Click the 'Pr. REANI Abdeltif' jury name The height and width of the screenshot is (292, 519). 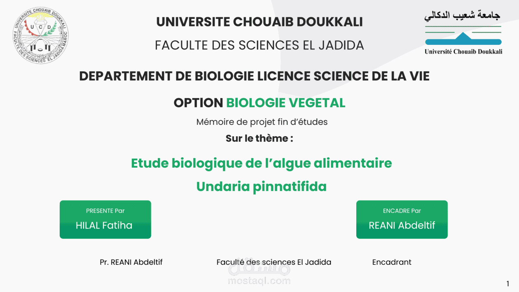[x=131, y=262]
